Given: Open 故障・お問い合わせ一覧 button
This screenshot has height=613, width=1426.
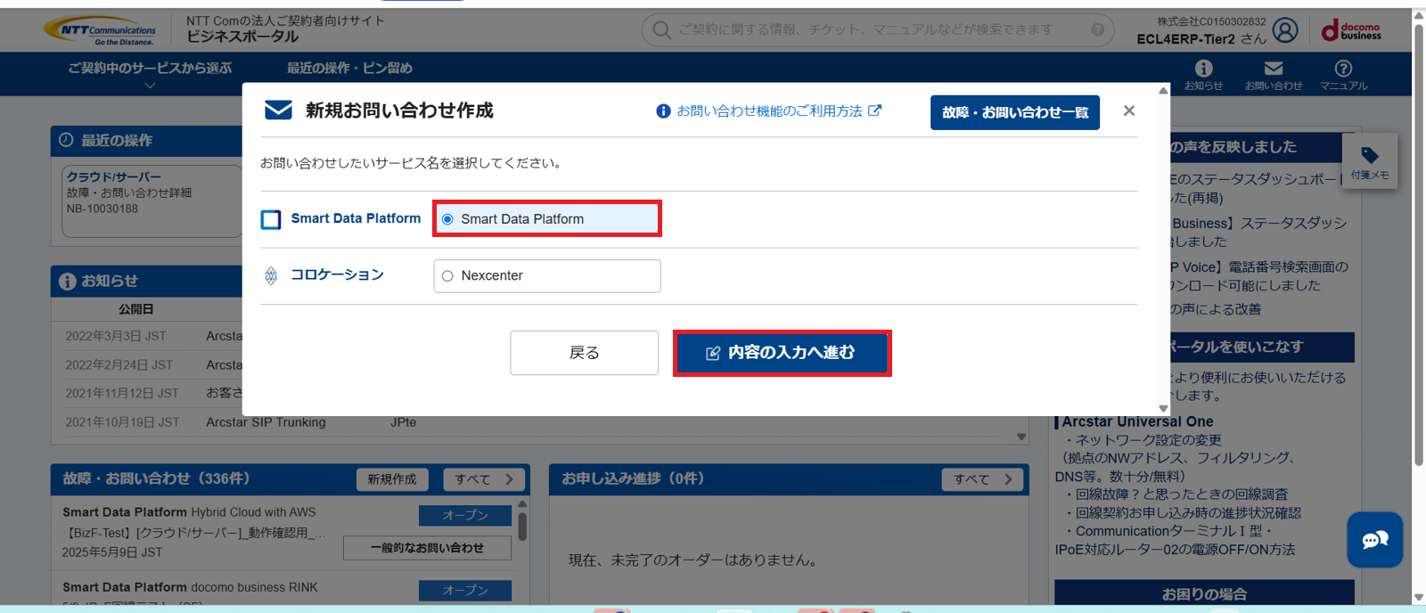Looking at the screenshot, I should [x=1015, y=112].
